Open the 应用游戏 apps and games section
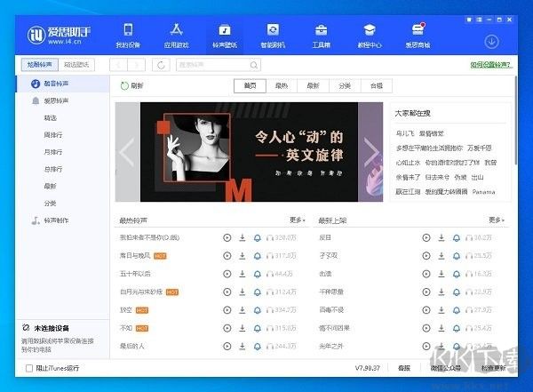Image resolution: width=533 pixels, height=392 pixels. click(x=177, y=36)
